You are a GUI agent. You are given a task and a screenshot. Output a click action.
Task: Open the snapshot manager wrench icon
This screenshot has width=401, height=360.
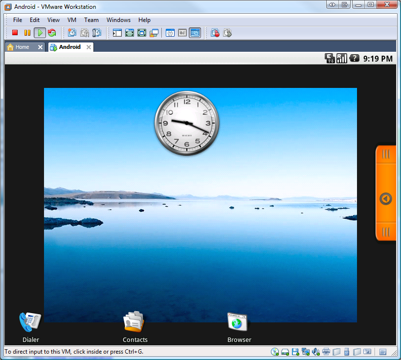(x=97, y=33)
